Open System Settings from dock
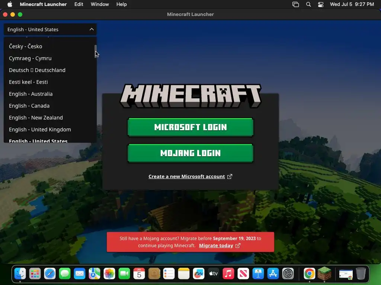This screenshot has height=285, width=381. (288, 274)
